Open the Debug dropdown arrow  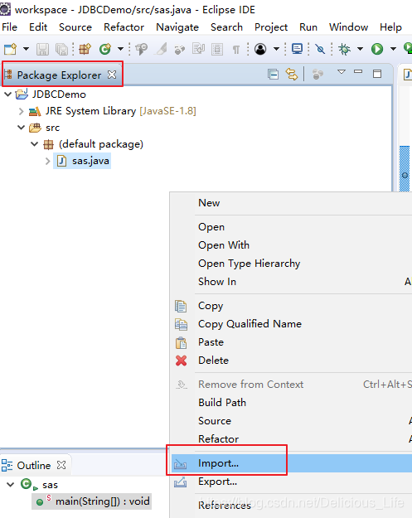click(x=360, y=49)
